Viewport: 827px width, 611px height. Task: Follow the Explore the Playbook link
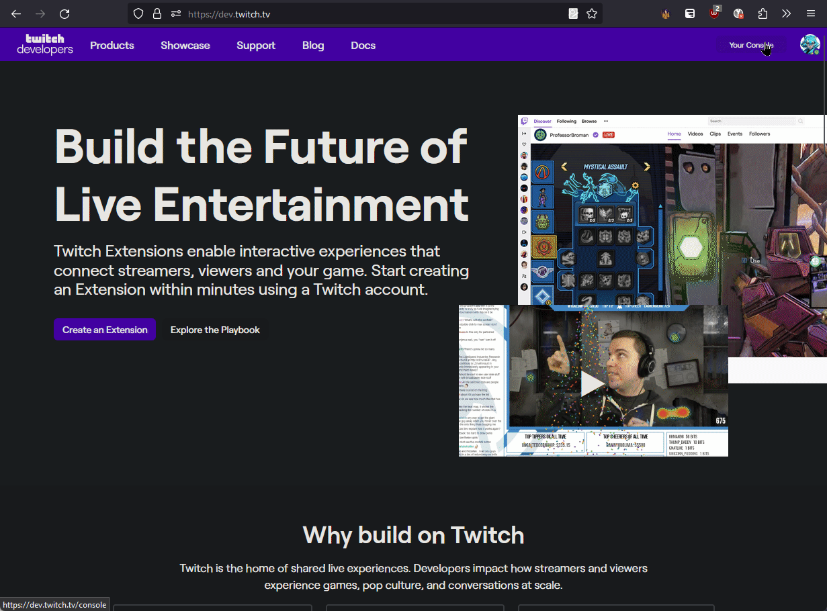pos(215,330)
